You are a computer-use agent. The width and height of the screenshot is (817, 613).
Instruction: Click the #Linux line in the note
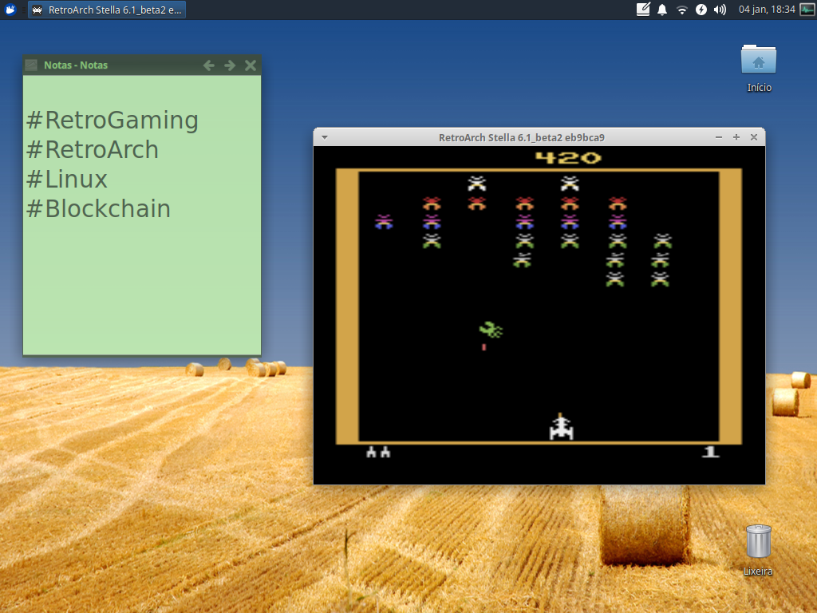(x=67, y=180)
